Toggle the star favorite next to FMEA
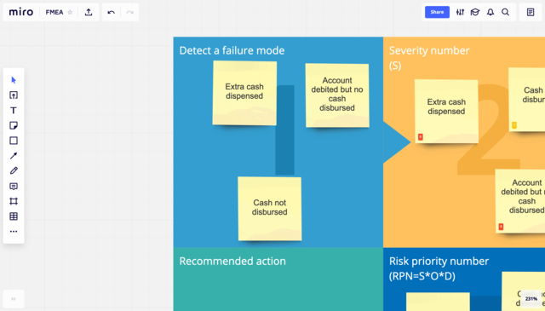 (70, 12)
